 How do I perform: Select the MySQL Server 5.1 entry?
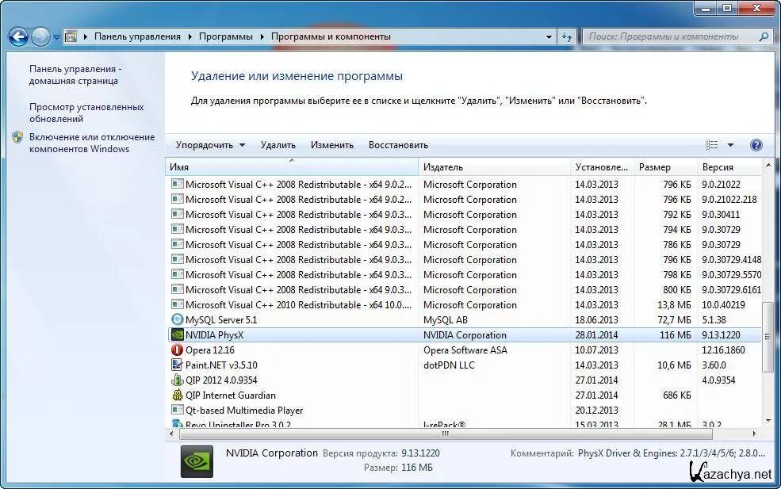pyautogui.click(x=221, y=319)
